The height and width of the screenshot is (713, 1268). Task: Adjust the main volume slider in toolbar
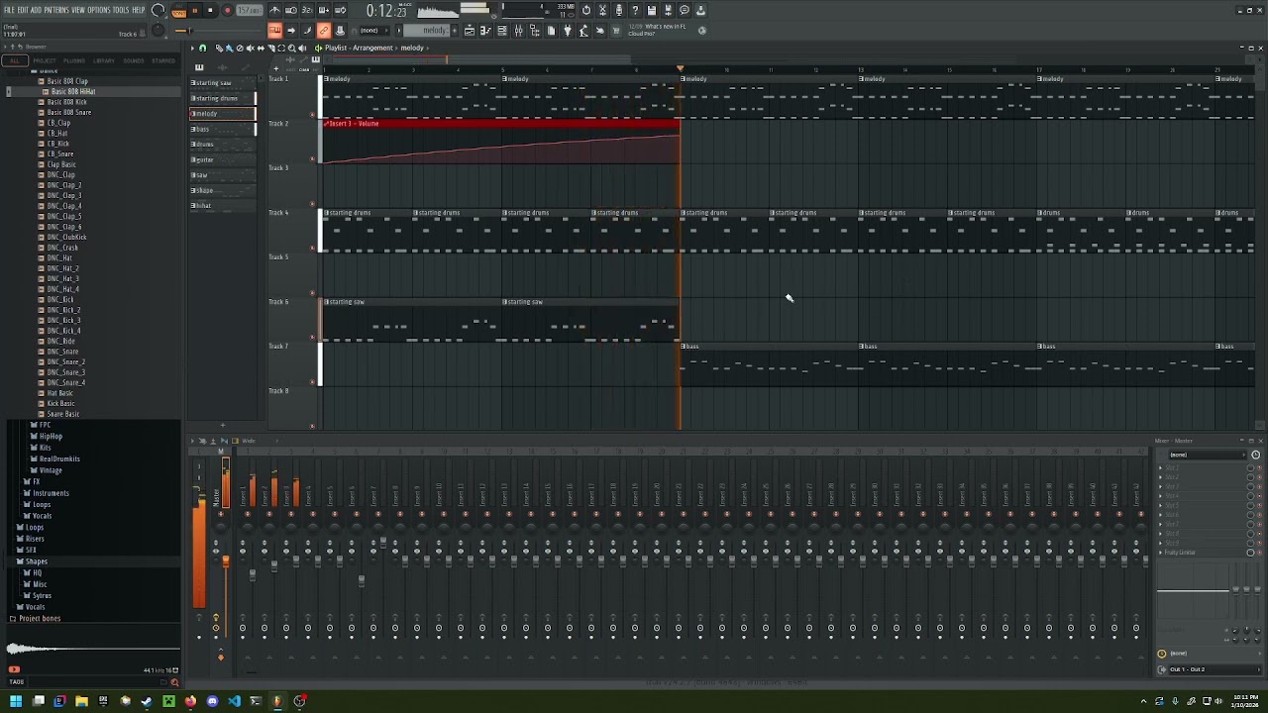[190, 31]
